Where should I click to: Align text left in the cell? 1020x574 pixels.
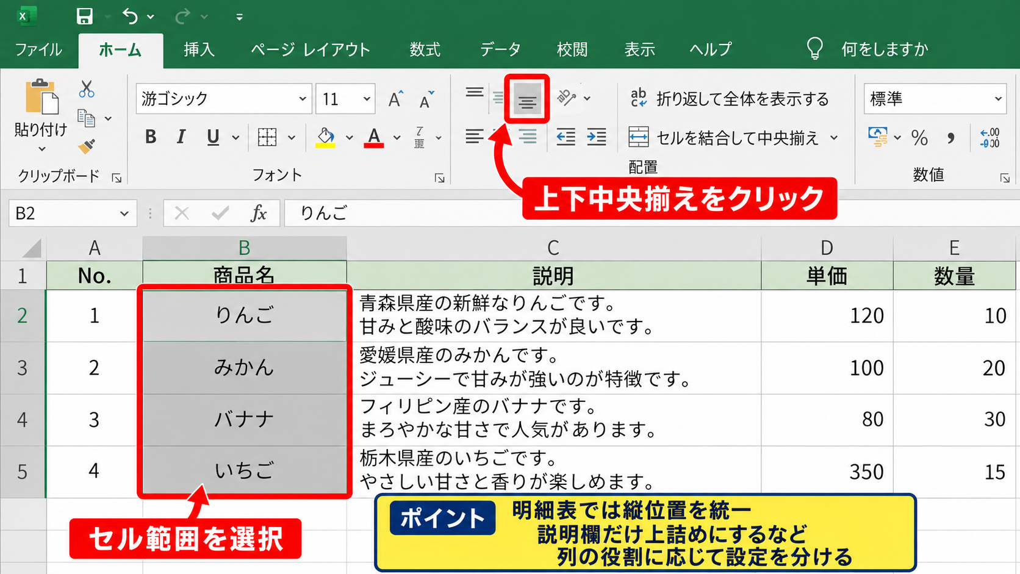point(475,136)
